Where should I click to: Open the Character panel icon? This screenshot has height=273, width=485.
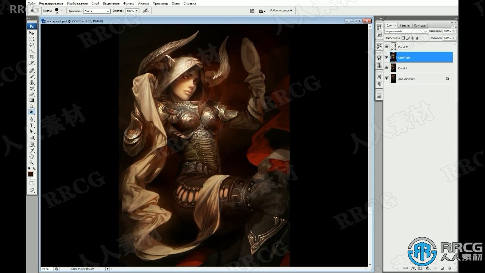click(379, 77)
